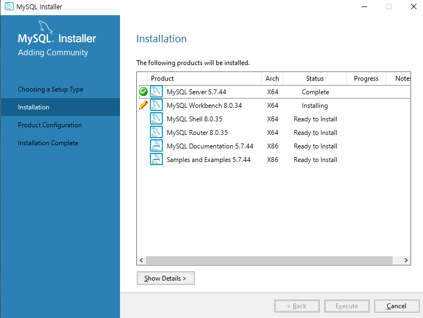This screenshot has width=423, height=318.
Task: Click X86 arch cell of Samples and Examples
Action: click(273, 159)
